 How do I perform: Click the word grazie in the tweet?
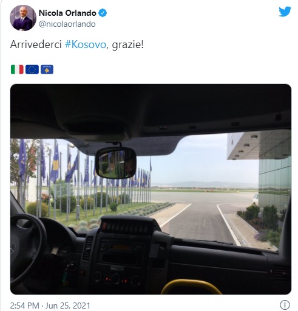(x=127, y=45)
